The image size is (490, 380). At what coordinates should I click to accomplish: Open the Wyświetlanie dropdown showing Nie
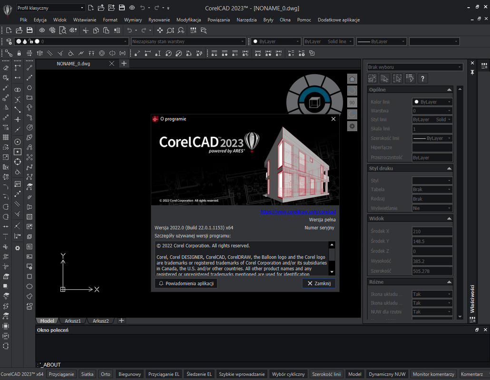(x=432, y=208)
